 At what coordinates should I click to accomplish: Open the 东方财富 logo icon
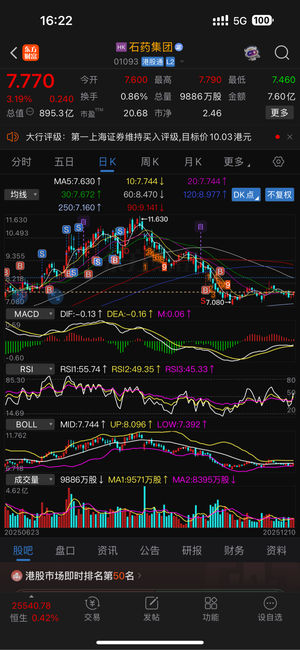(x=31, y=52)
